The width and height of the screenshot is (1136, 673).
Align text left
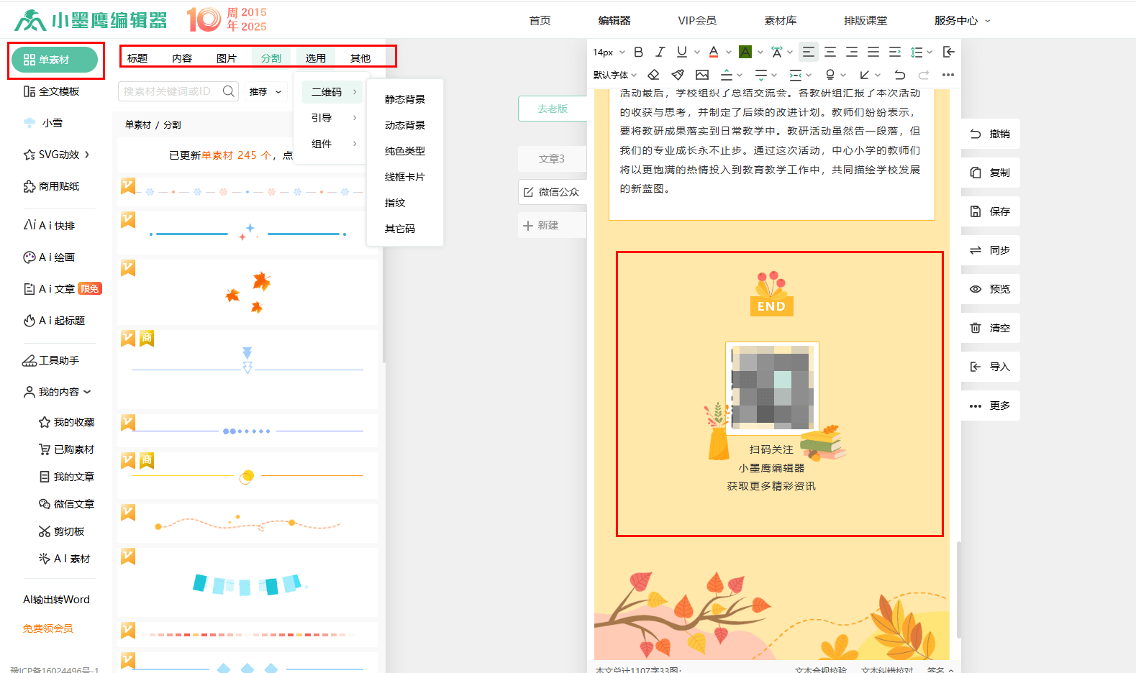click(809, 52)
